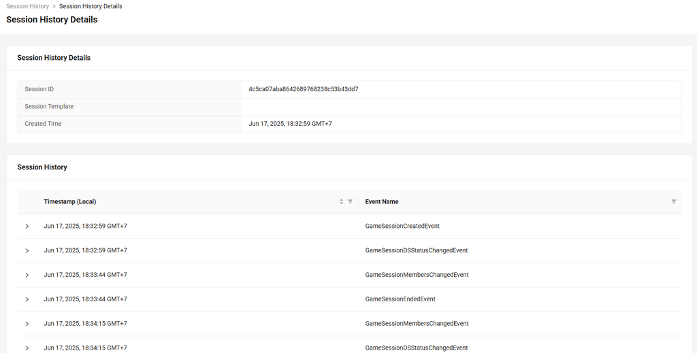The height and width of the screenshot is (353, 697).
Task: Go back to Session History breadcrumb
Action: (x=27, y=6)
